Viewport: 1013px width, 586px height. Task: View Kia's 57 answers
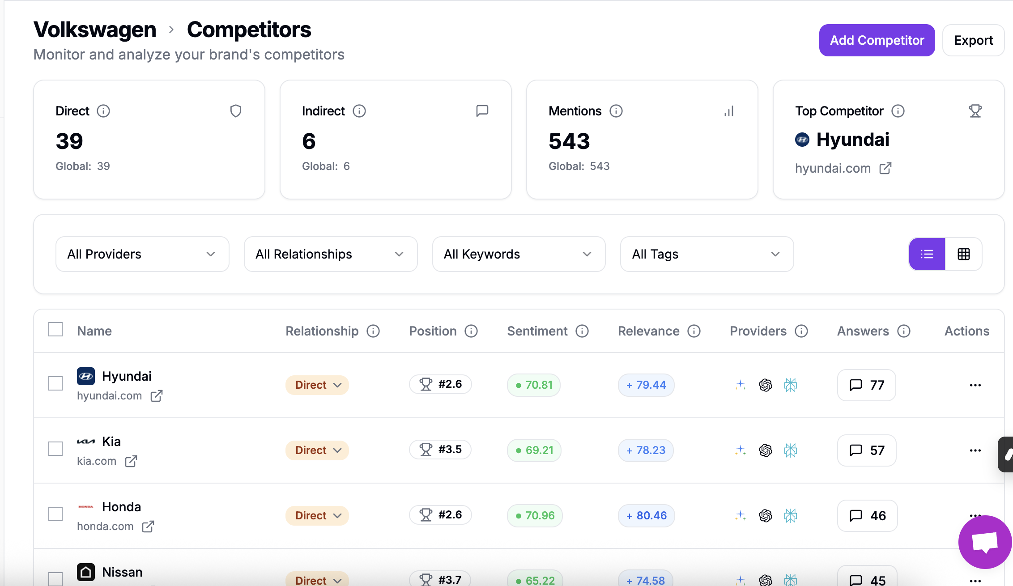[867, 450]
